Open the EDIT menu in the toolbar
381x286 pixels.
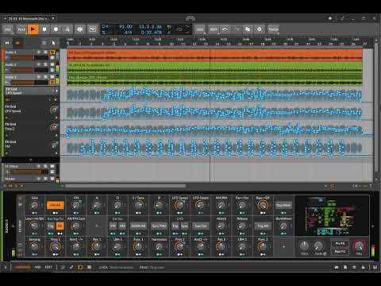(214, 29)
